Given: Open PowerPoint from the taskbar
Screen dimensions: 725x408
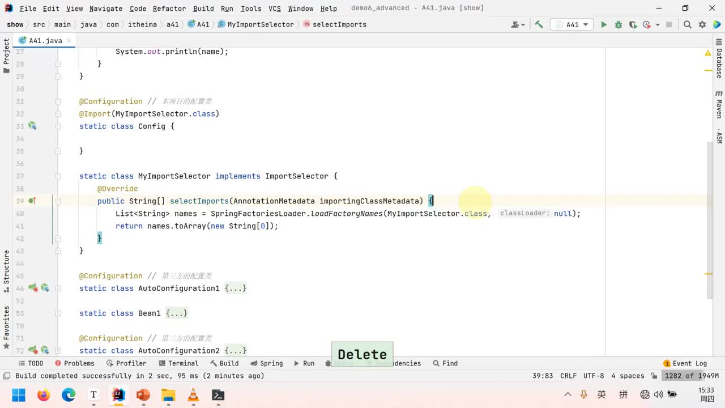Looking at the screenshot, I should tap(143, 394).
